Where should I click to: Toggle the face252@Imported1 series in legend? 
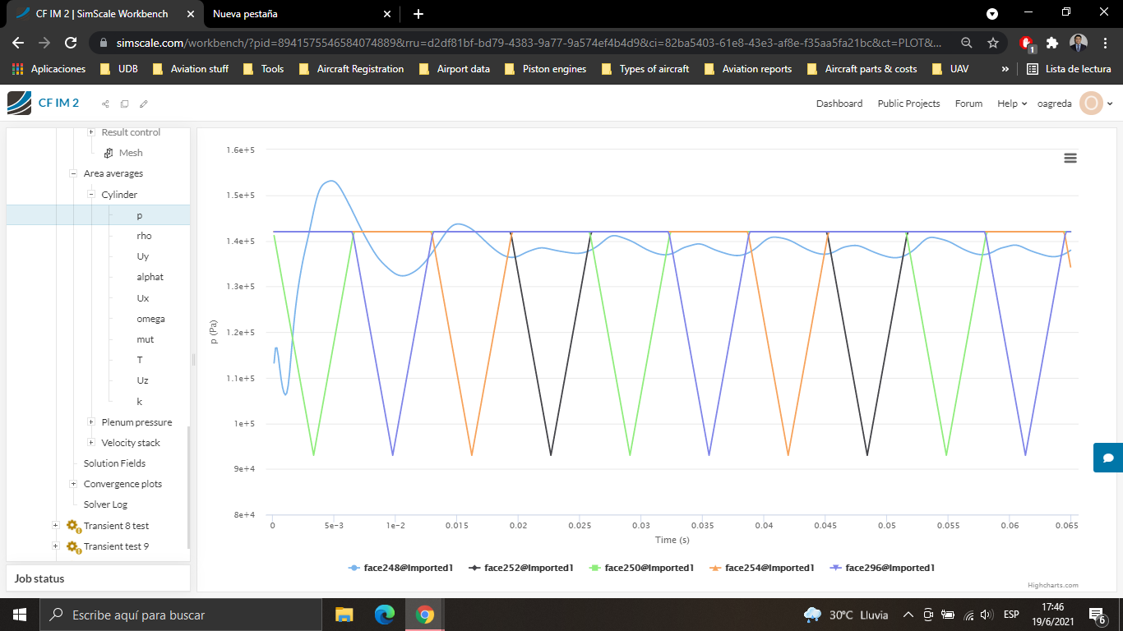click(x=520, y=568)
